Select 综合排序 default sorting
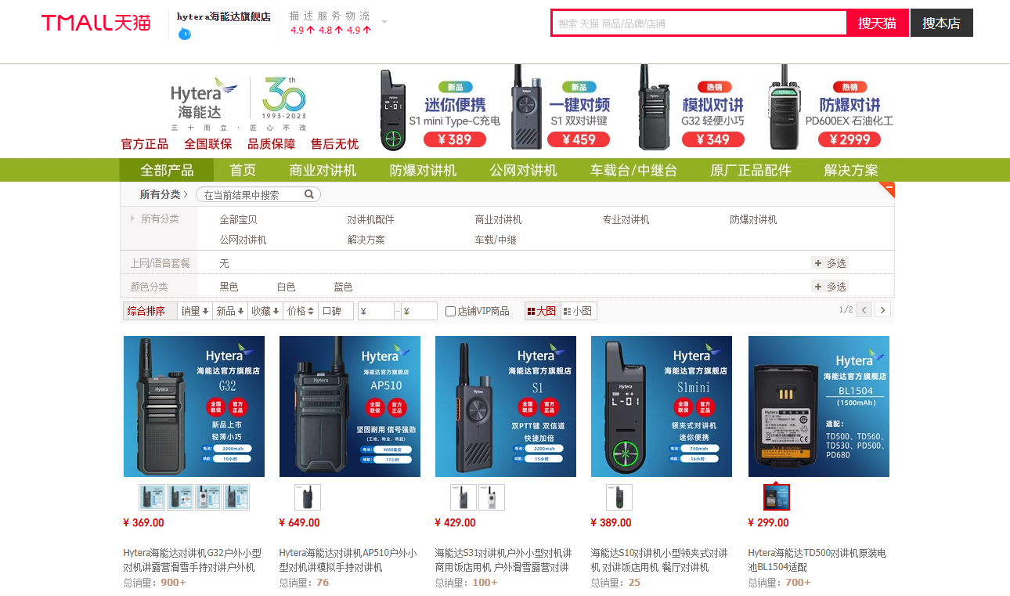The height and width of the screenshot is (596, 1010). (150, 311)
